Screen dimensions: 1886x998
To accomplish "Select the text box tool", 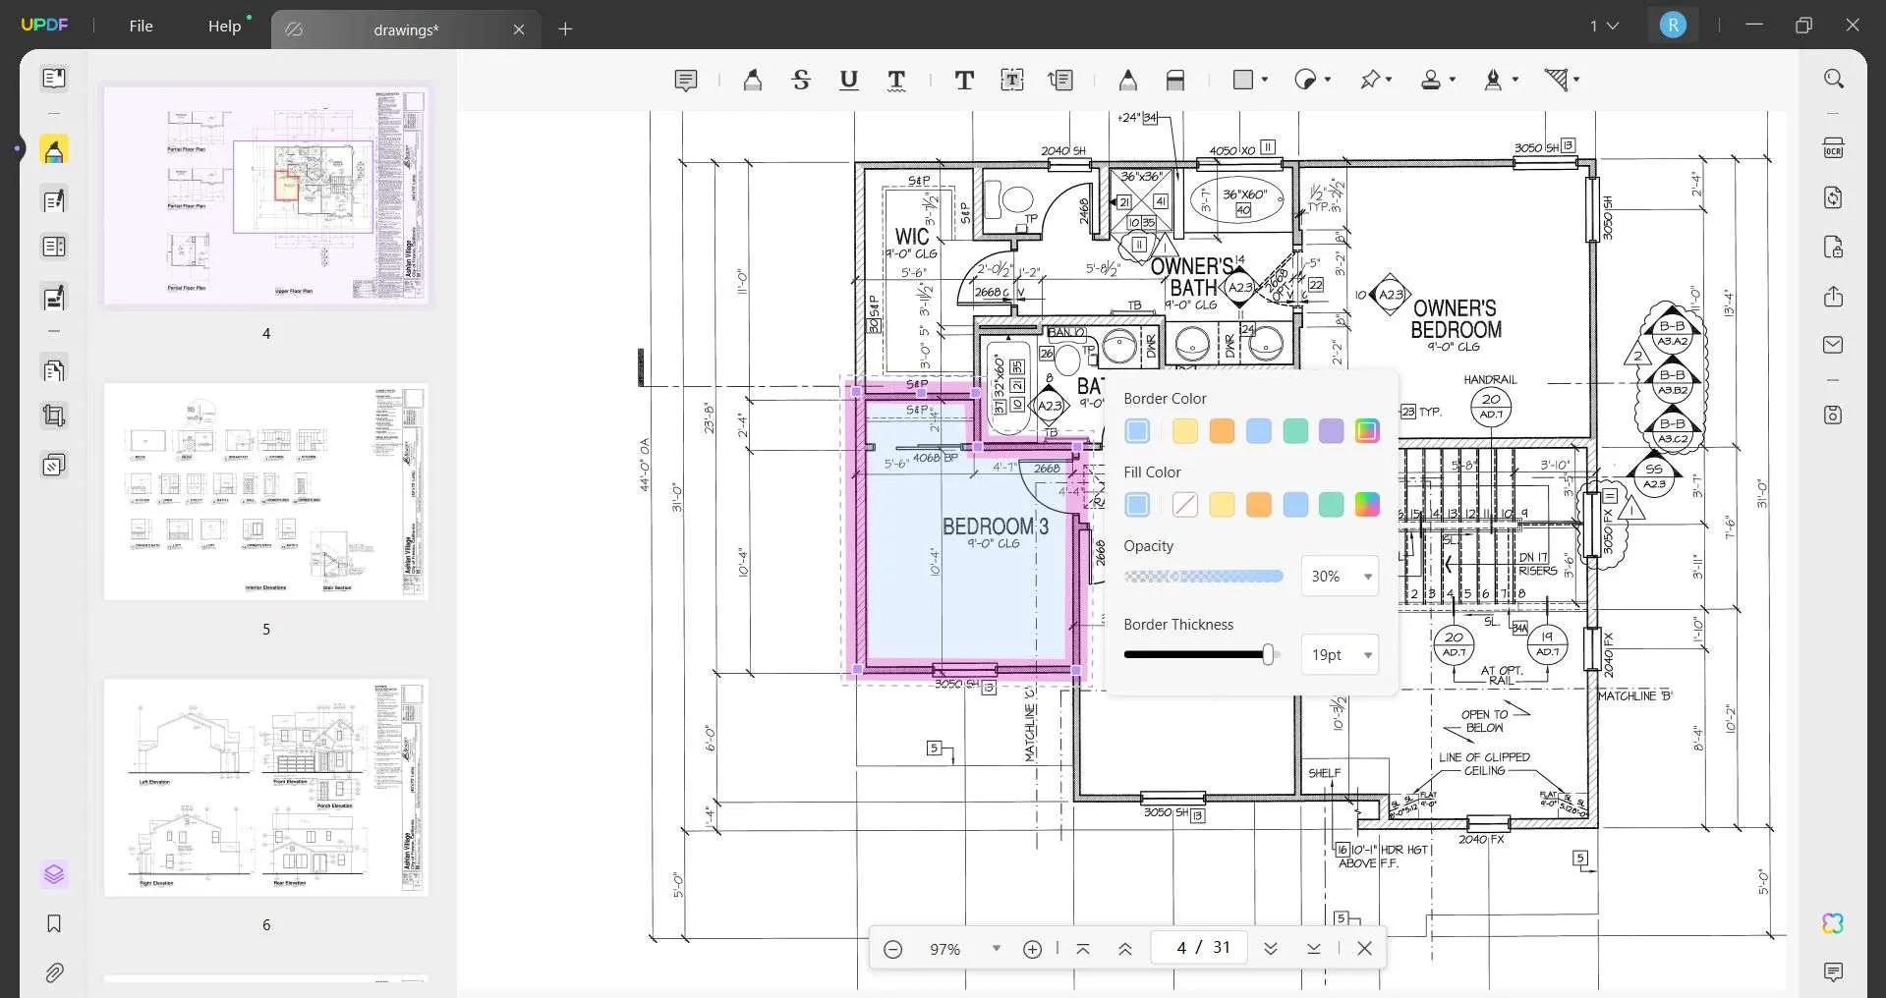I will tap(1012, 81).
